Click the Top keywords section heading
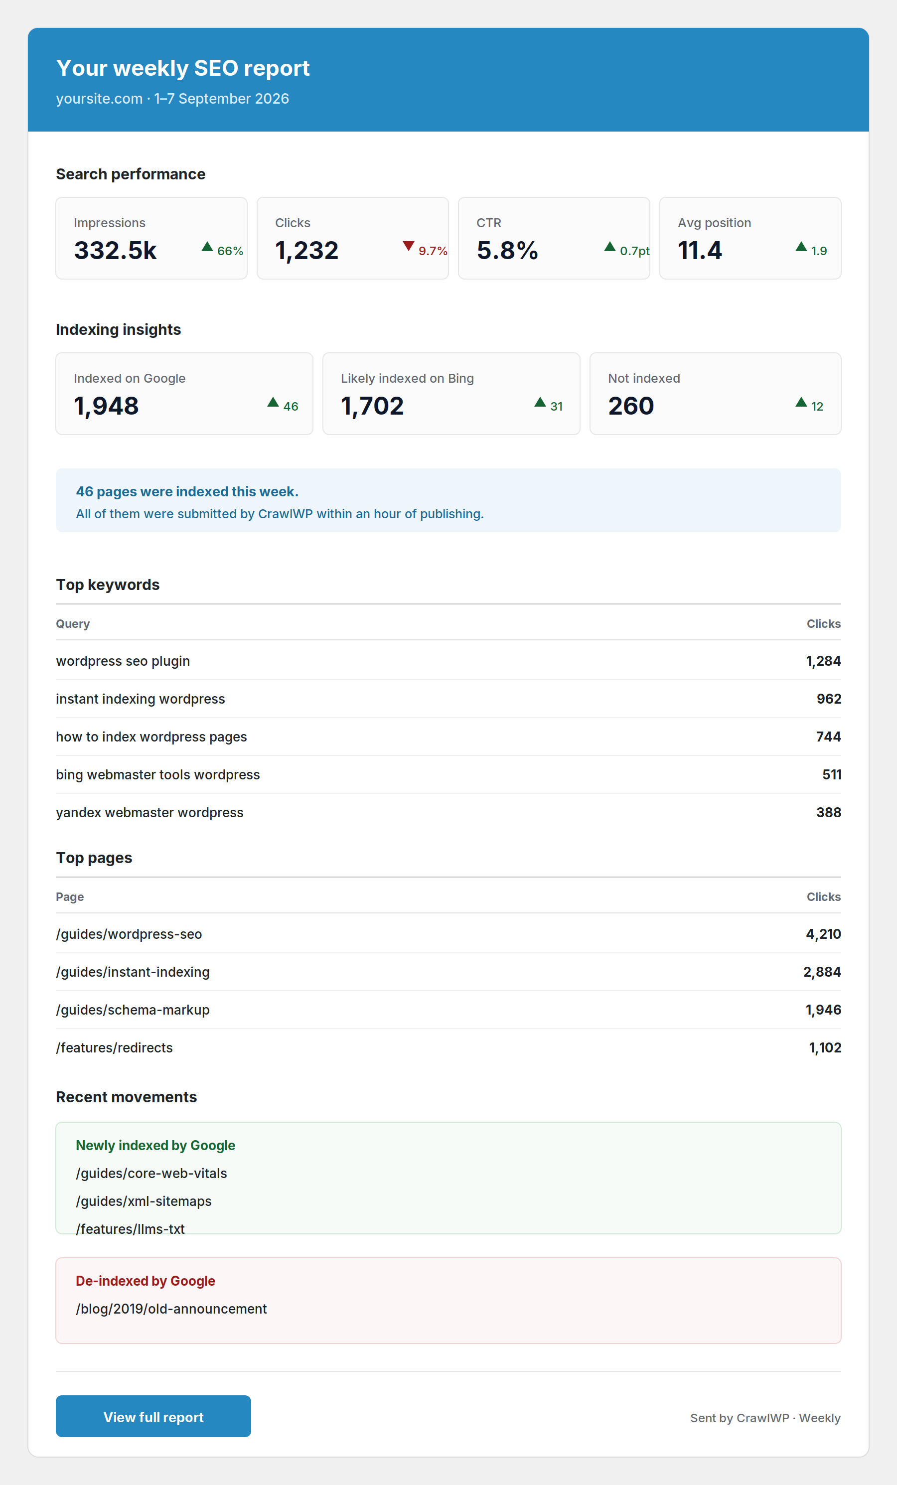Screen dimensions: 897x1485 point(108,585)
